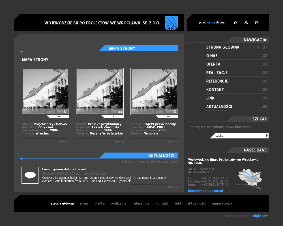Click the arrow under project 01 thumbnail
The width and height of the screenshot is (283, 226).
[x=59, y=116]
